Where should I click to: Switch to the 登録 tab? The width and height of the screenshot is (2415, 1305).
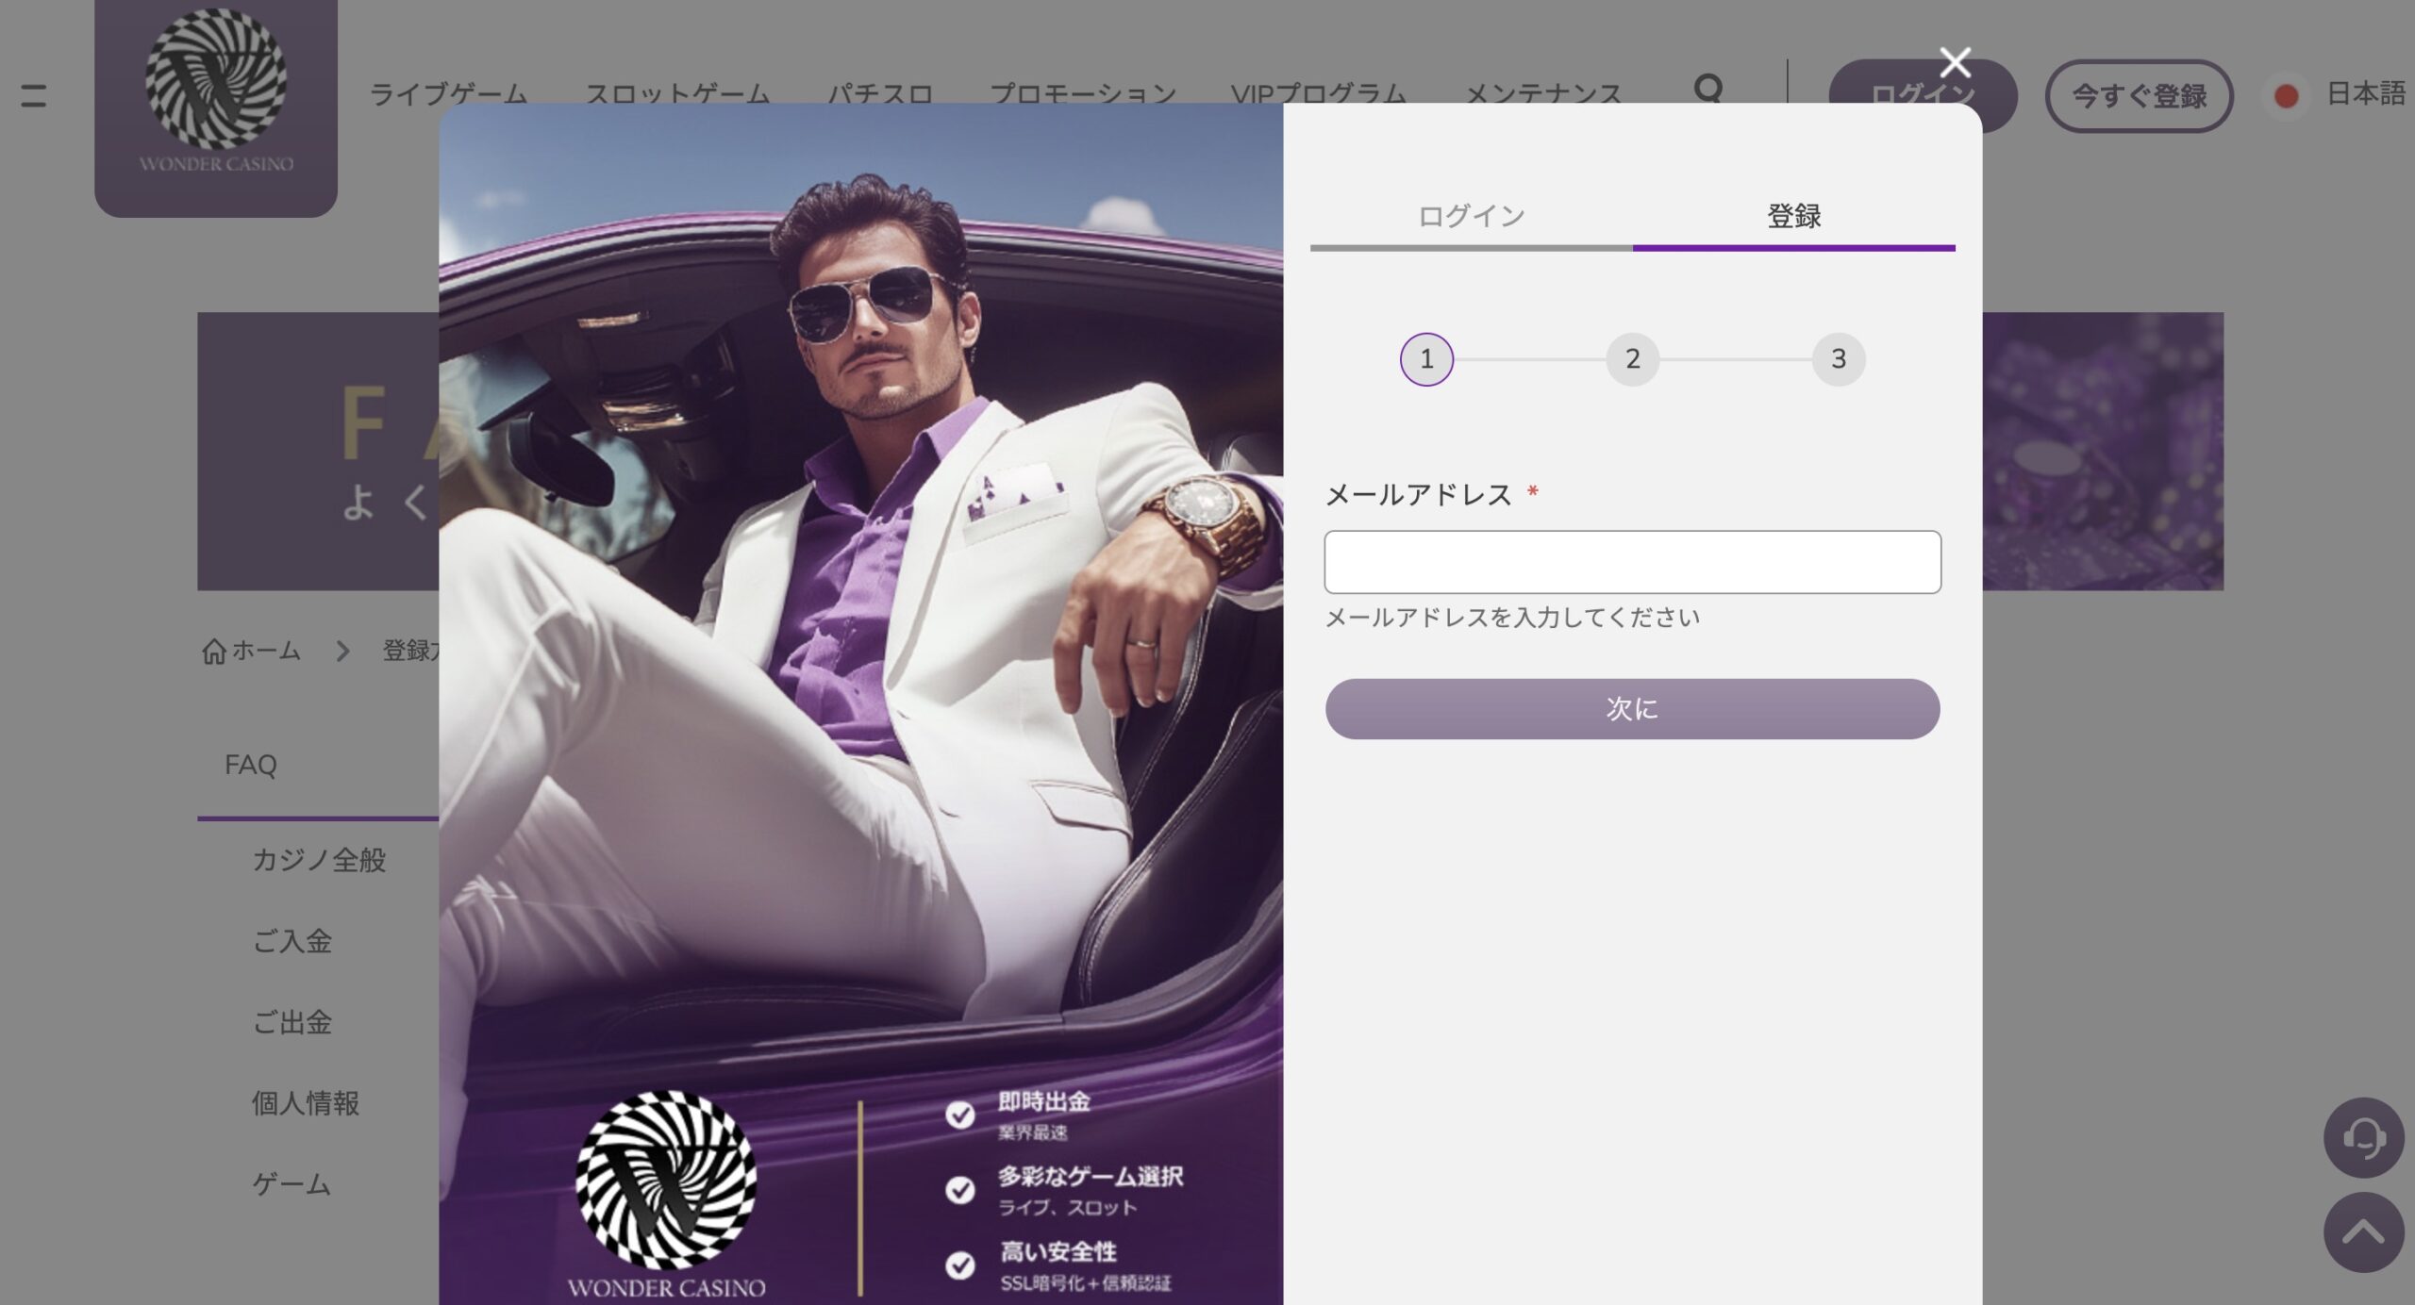[1794, 218]
